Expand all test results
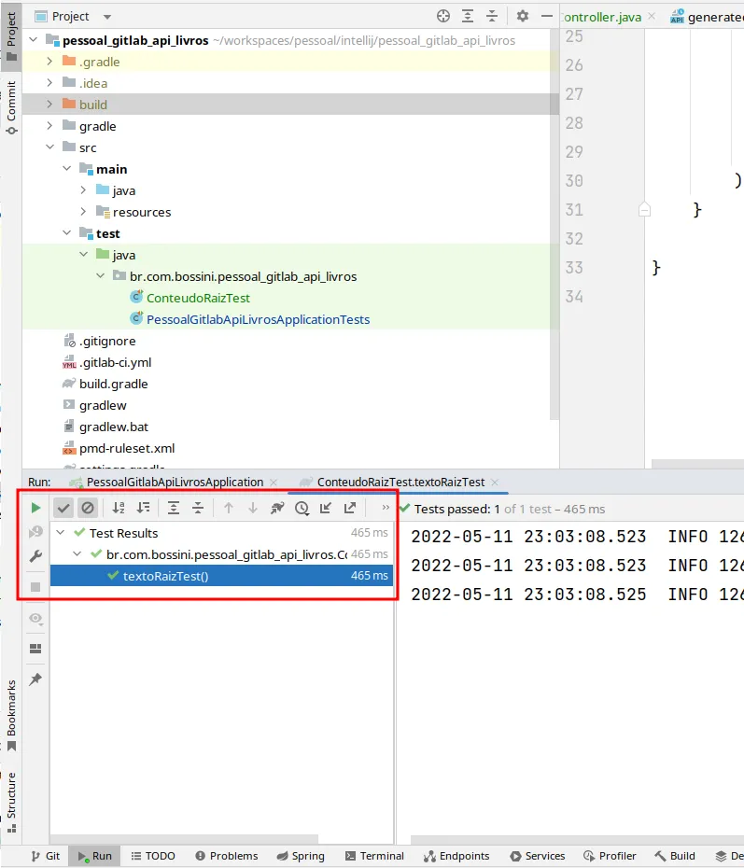This screenshot has width=744, height=868. (174, 508)
